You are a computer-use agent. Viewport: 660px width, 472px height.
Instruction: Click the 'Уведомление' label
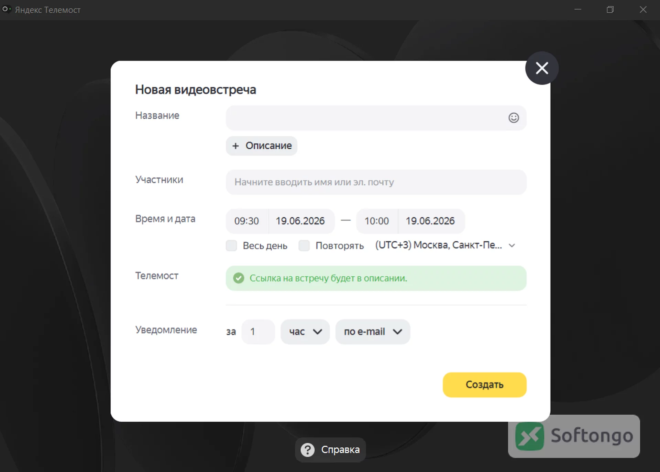click(x=166, y=330)
